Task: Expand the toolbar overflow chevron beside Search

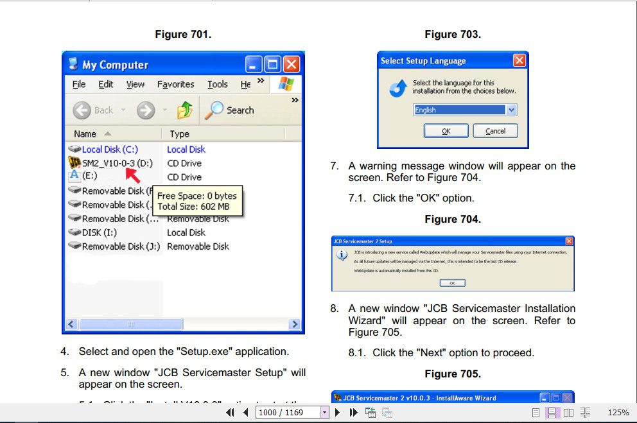Action: (295, 100)
